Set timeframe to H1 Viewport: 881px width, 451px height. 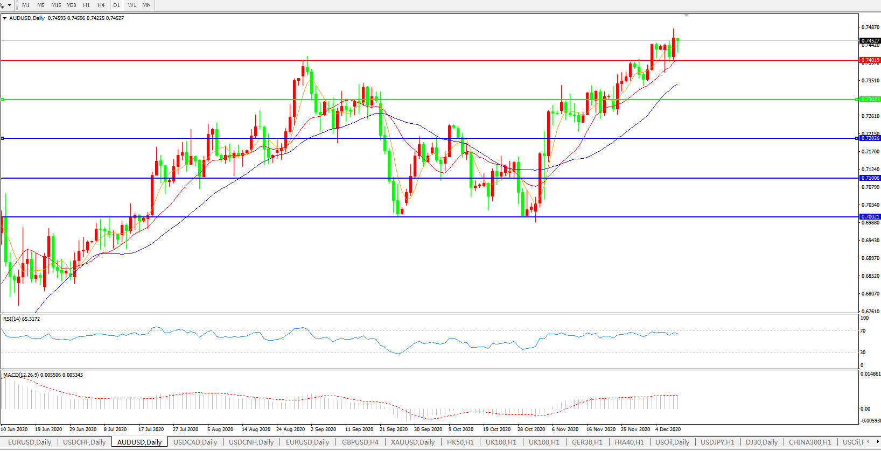click(x=86, y=5)
